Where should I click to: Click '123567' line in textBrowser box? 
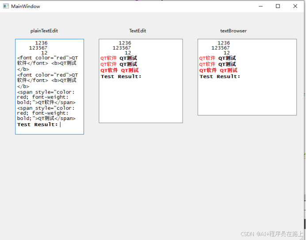pos(221,48)
